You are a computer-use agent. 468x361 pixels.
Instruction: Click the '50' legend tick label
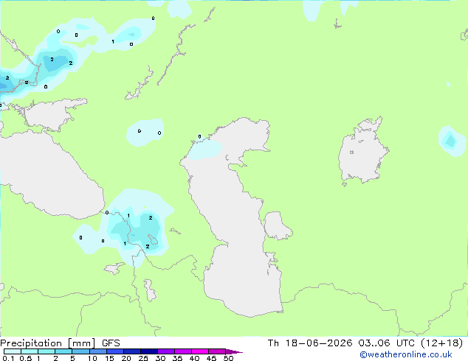[x=229, y=358]
